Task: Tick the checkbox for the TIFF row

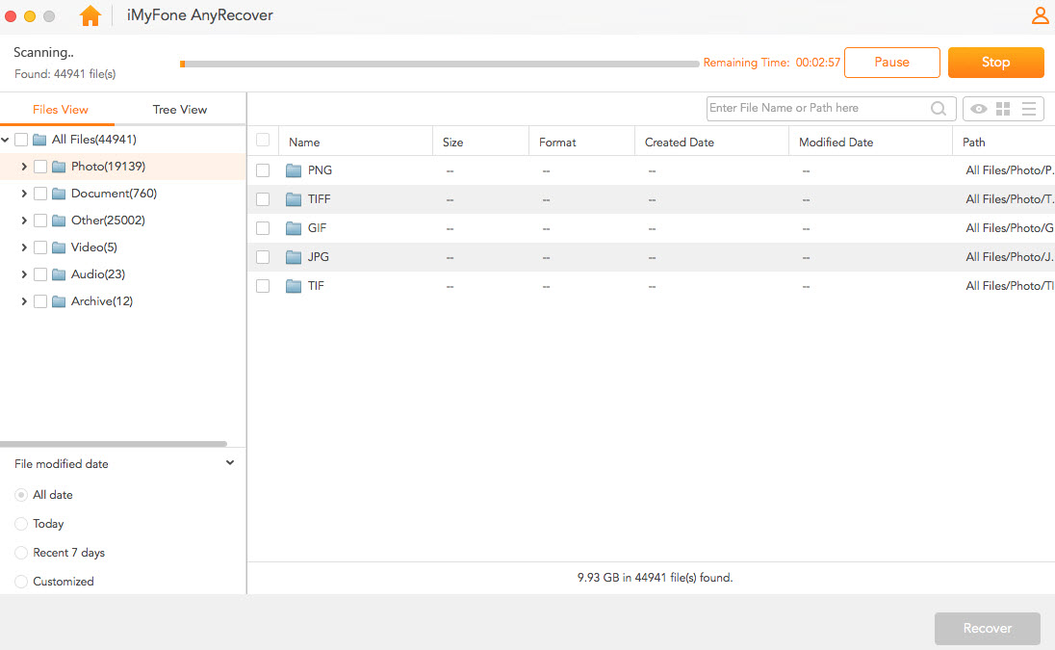Action: pyautogui.click(x=263, y=199)
